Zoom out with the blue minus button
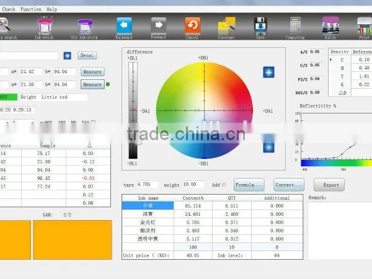372x279 pixels. (x=269, y=147)
